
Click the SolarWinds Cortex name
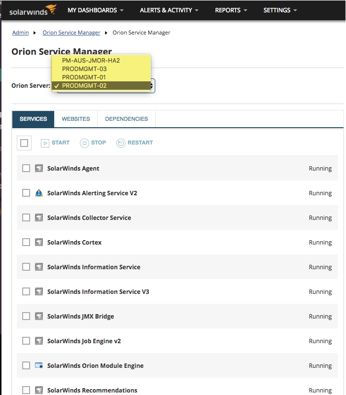(x=74, y=243)
